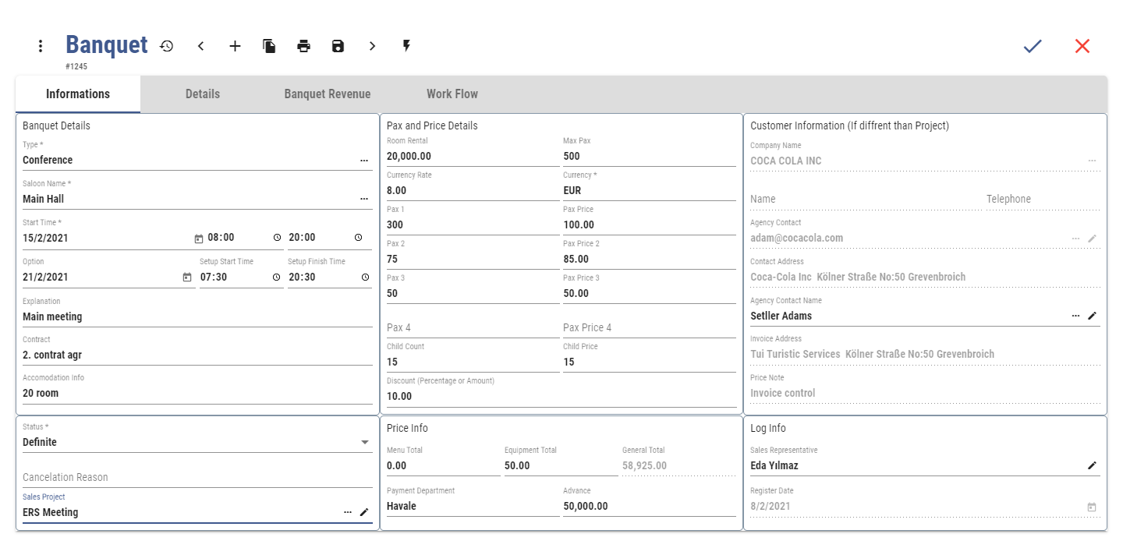Screen dimensions: 1123x555
Task: Confirm changes with the blue checkmark
Action: click(1033, 46)
